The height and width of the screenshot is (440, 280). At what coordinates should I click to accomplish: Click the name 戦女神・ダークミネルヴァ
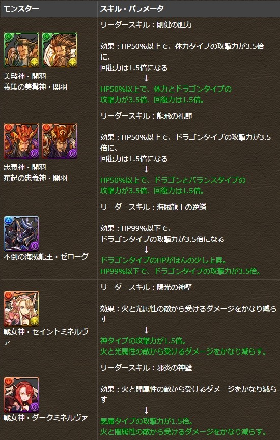pos(46,418)
